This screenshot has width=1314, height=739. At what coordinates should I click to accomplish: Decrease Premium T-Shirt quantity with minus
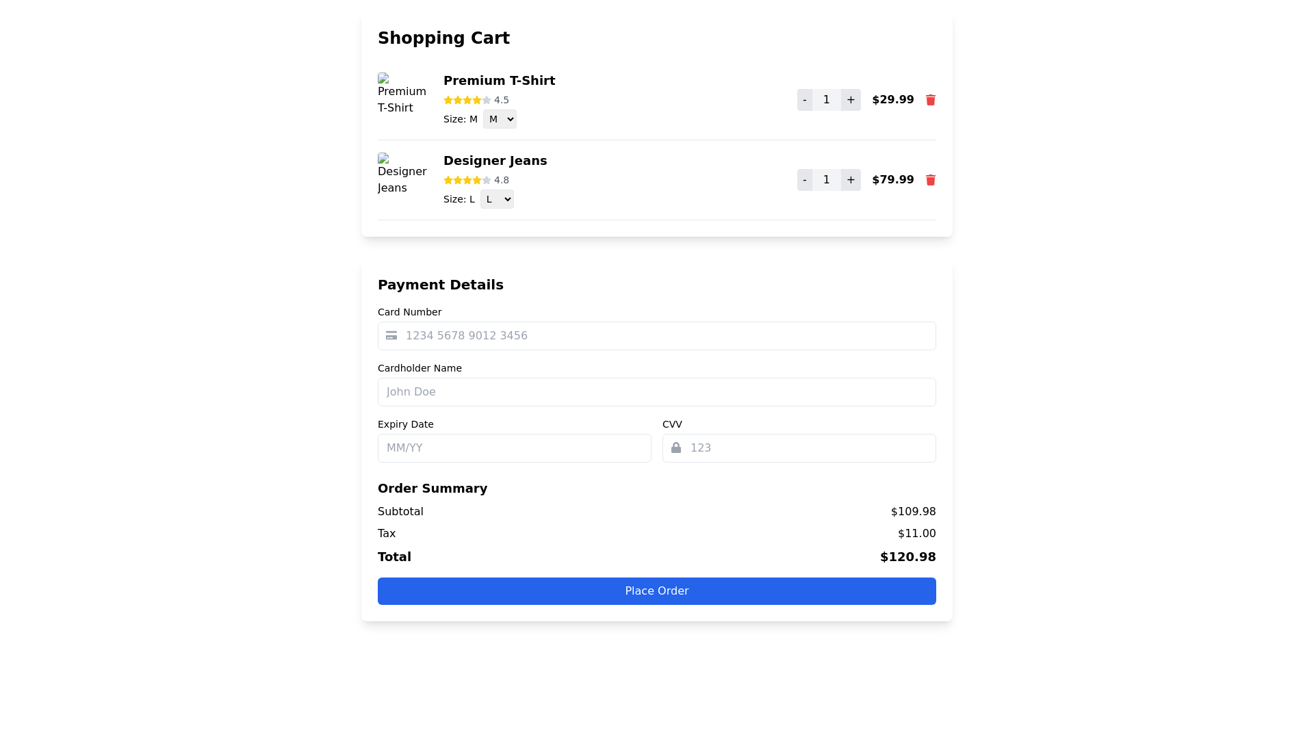[x=805, y=100]
